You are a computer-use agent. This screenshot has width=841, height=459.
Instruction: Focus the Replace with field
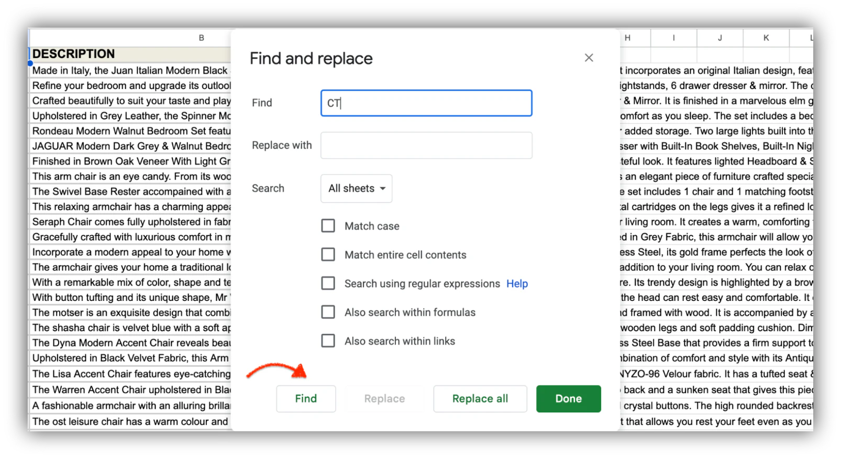coord(426,145)
